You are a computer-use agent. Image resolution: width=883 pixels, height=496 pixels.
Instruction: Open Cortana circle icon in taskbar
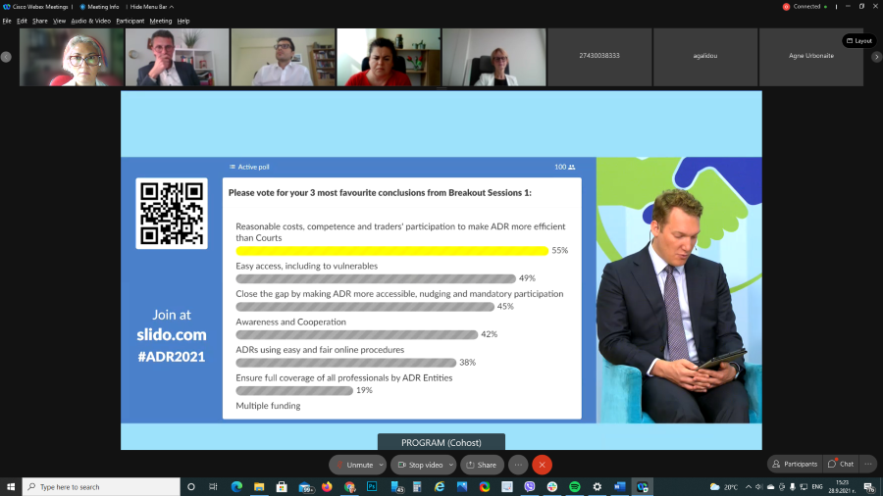(191, 486)
